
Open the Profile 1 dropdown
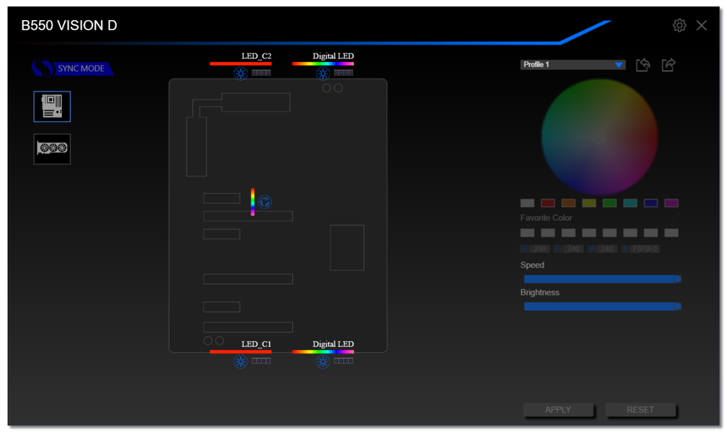pos(573,64)
